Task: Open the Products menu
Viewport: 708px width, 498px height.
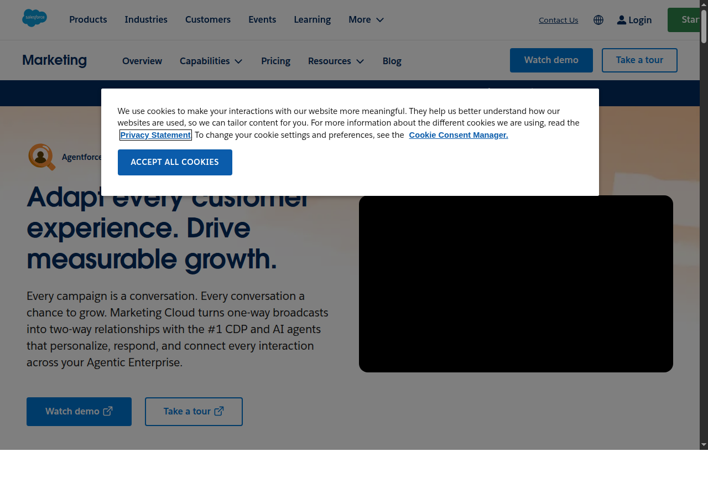Action: tap(88, 19)
